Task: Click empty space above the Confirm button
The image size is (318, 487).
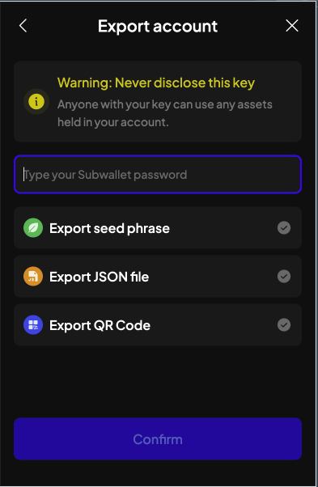Action: tap(158, 382)
